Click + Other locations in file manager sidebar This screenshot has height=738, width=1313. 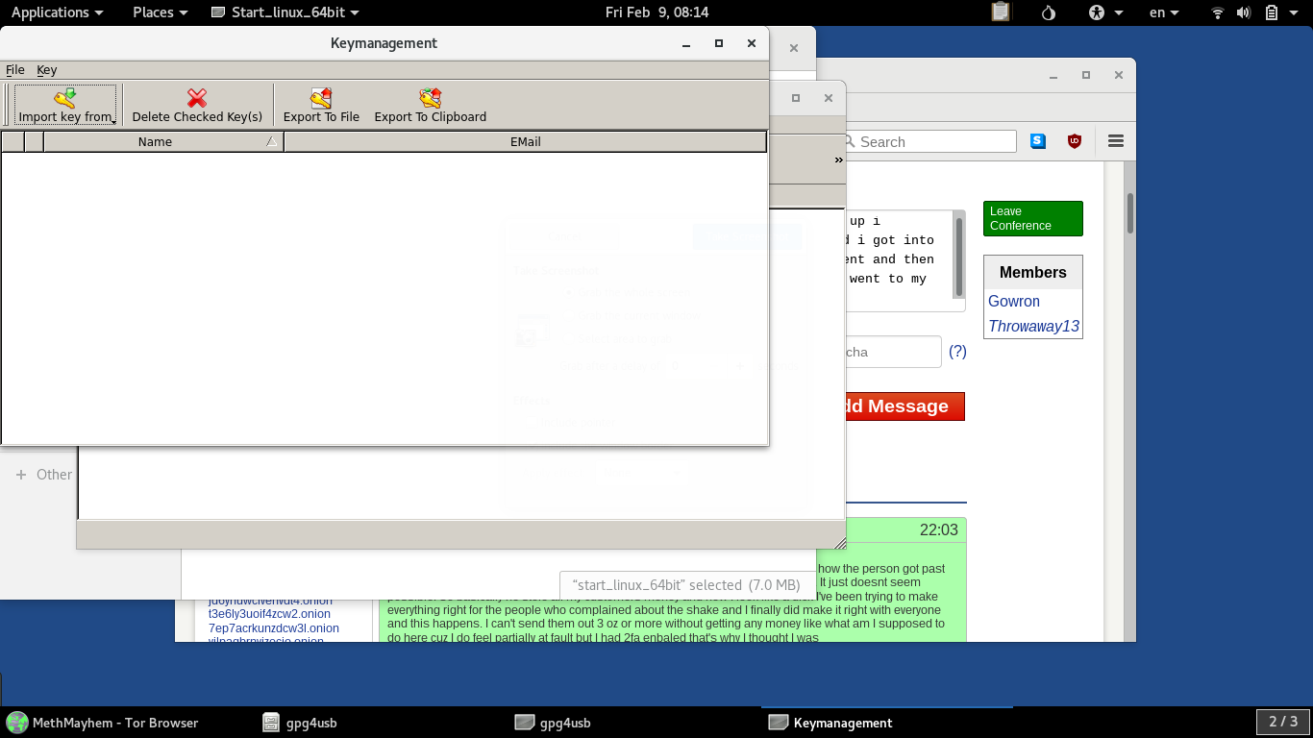click(43, 474)
